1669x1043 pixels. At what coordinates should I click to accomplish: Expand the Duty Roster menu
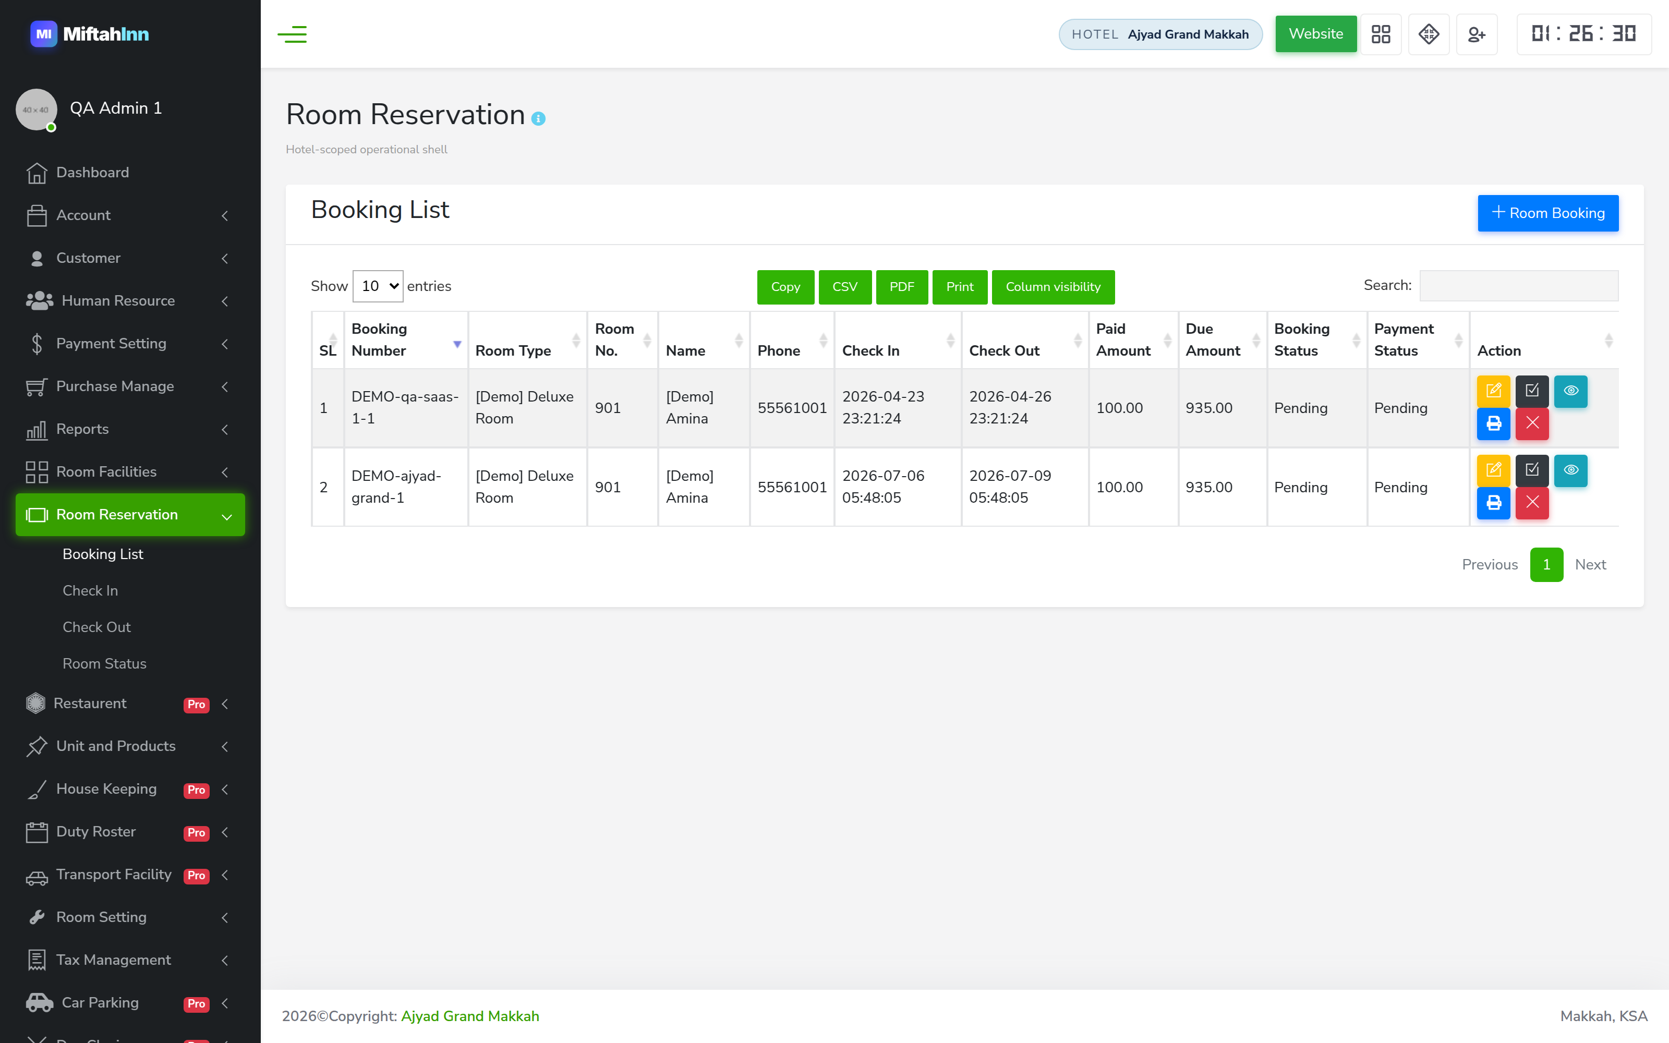(x=130, y=832)
